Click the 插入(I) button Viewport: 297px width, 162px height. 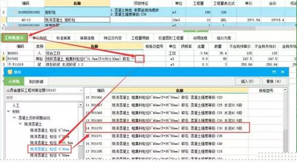click(247, 82)
